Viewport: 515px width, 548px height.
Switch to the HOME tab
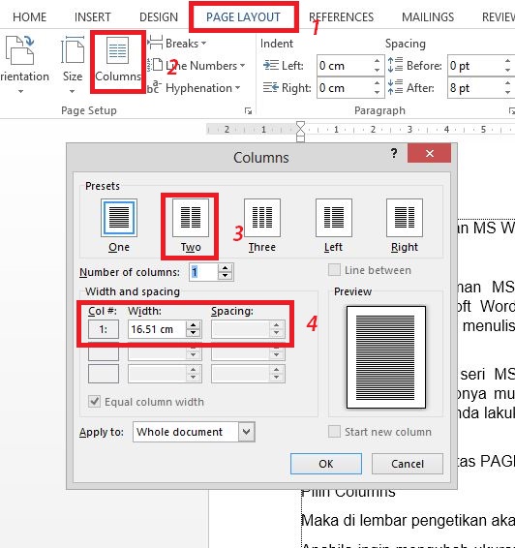(x=29, y=17)
